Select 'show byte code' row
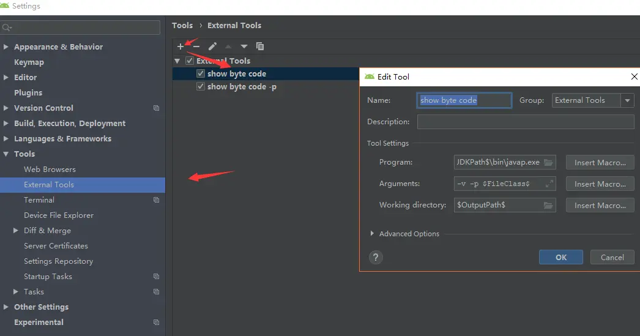This screenshot has height=336, width=640. click(266, 73)
